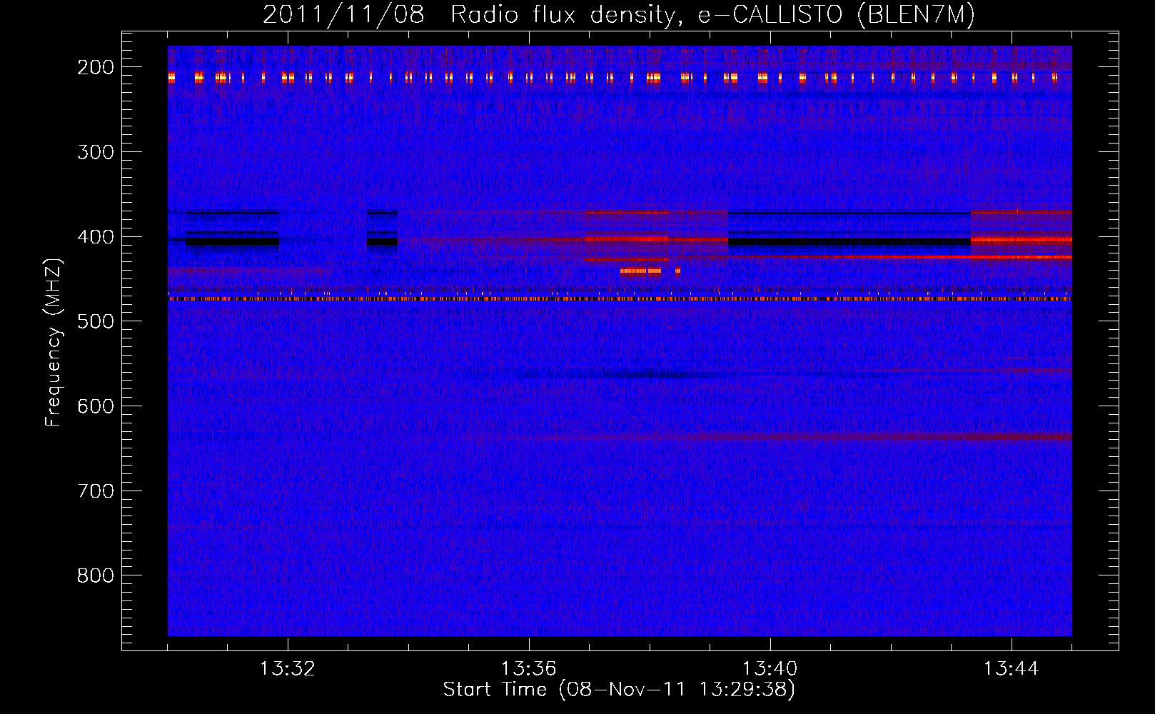Select the 500 frequency tick label
1155x714 pixels.
point(95,321)
